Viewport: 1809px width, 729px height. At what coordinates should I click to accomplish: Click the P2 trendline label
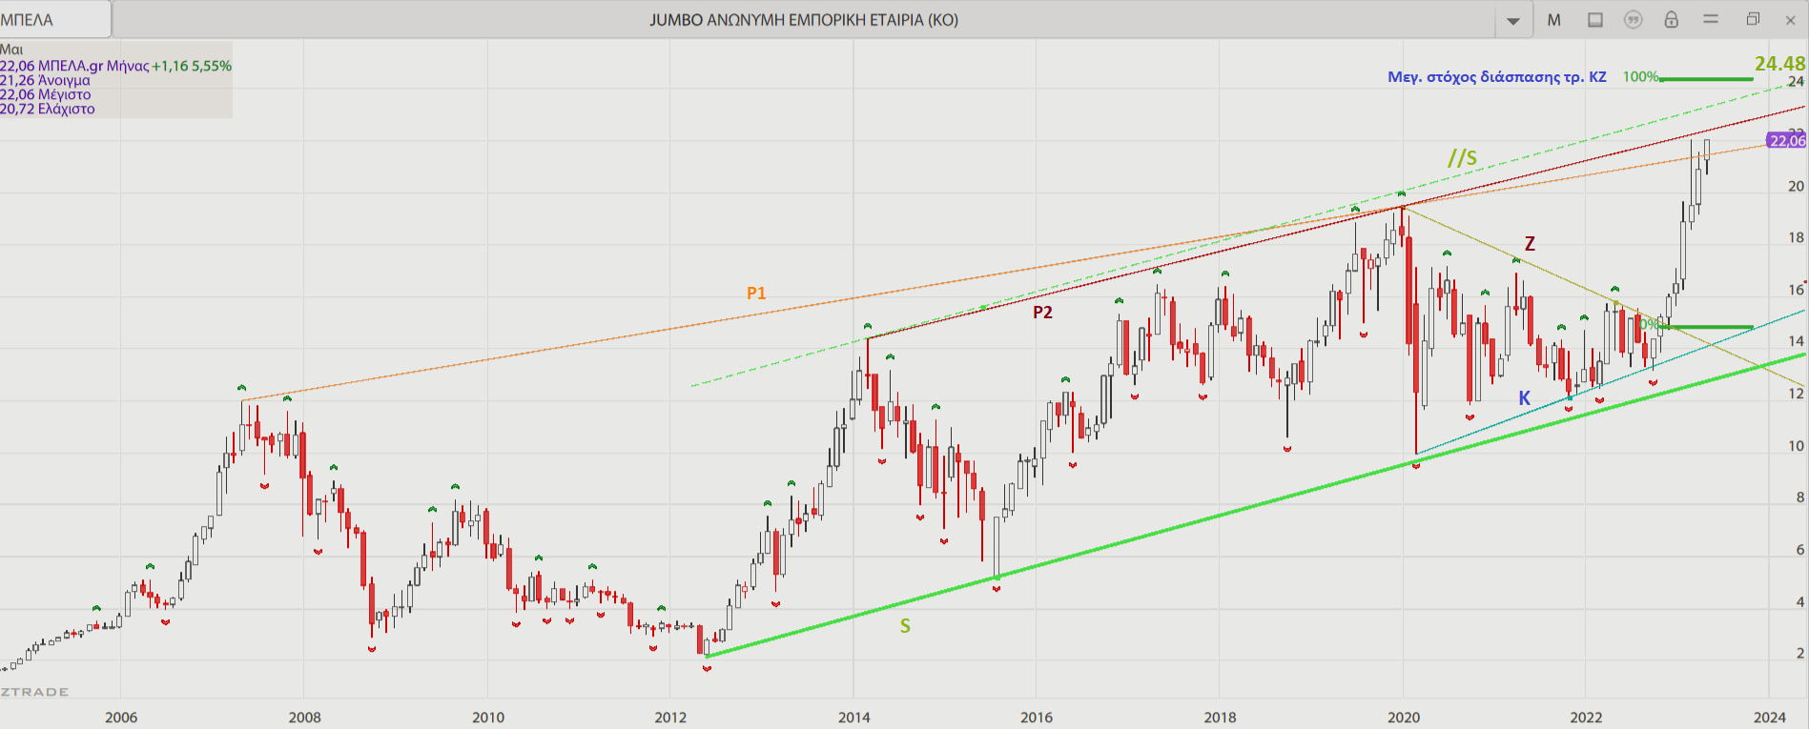pos(1042,313)
